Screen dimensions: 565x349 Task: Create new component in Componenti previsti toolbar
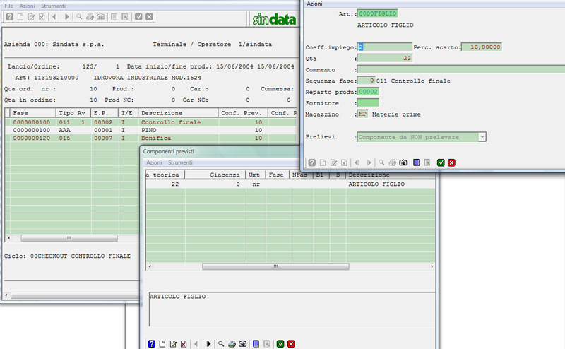tap(162, 343)
